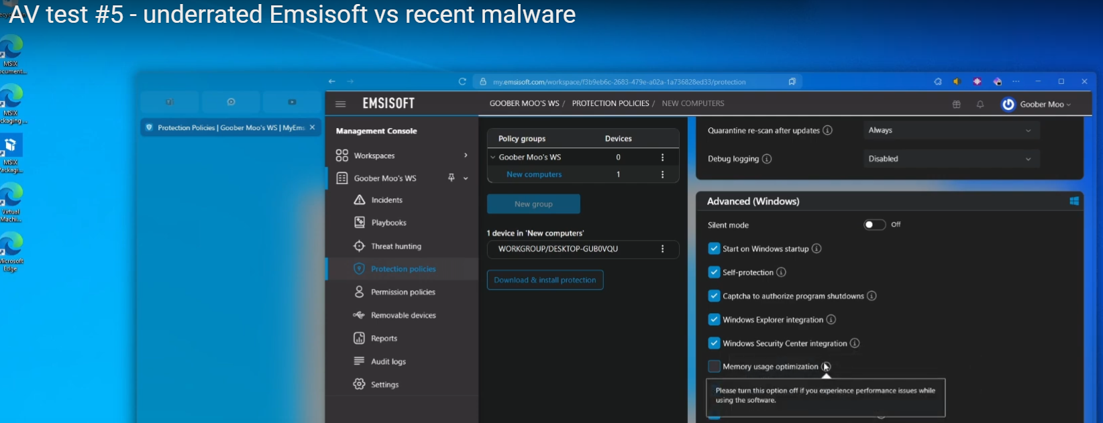
Task: Show info for Start on Windows startup
Action: pos(817,249)
